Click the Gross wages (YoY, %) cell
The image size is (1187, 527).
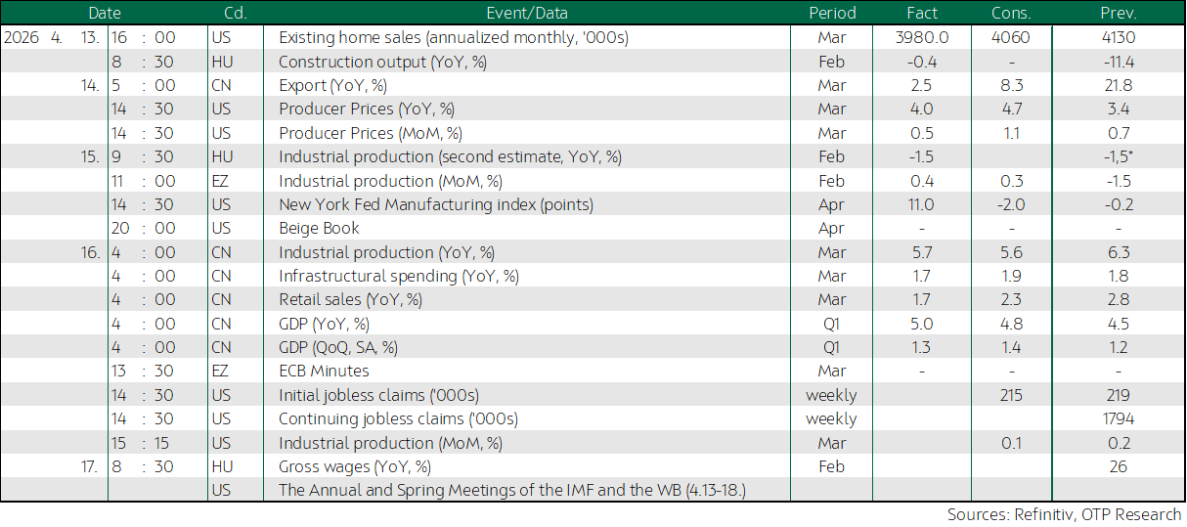pos(355,466)
